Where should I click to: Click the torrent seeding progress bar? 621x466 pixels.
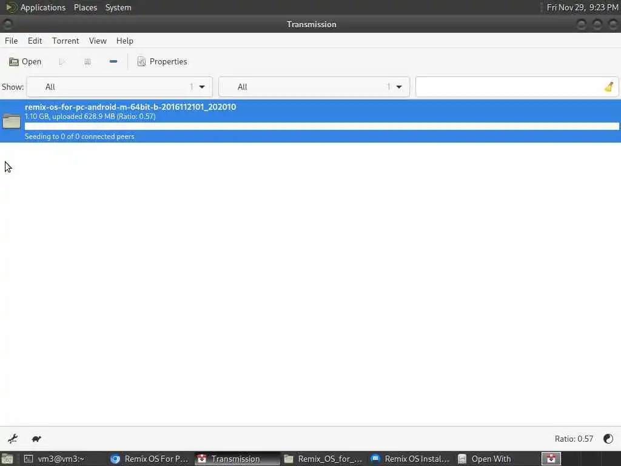(x=321, y=126)
